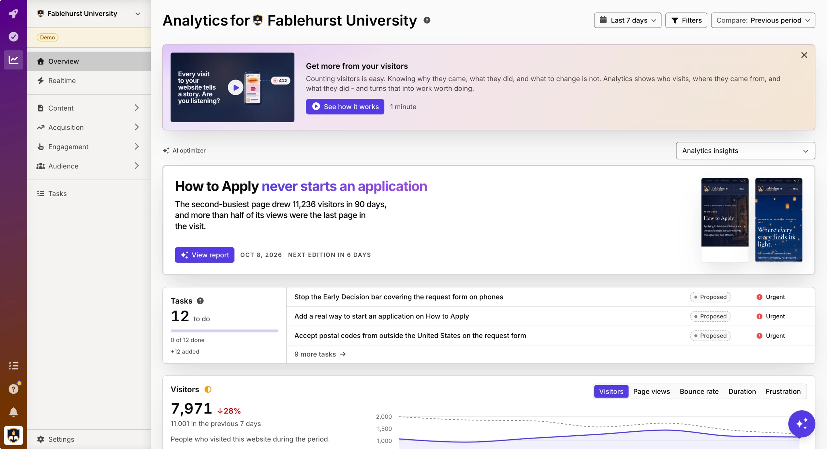Click Urgent label on Early Decision task
The width and height of the screenshot is (827, 449).
click(771, 297)
